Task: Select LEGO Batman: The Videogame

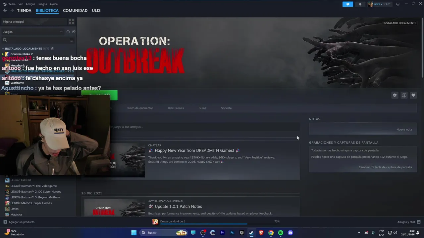Action: click(x=33, y=186)
